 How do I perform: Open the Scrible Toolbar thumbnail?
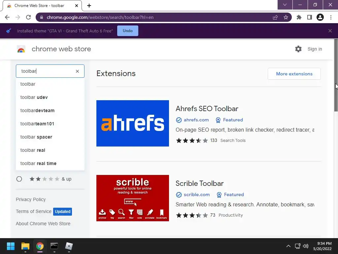133,198
